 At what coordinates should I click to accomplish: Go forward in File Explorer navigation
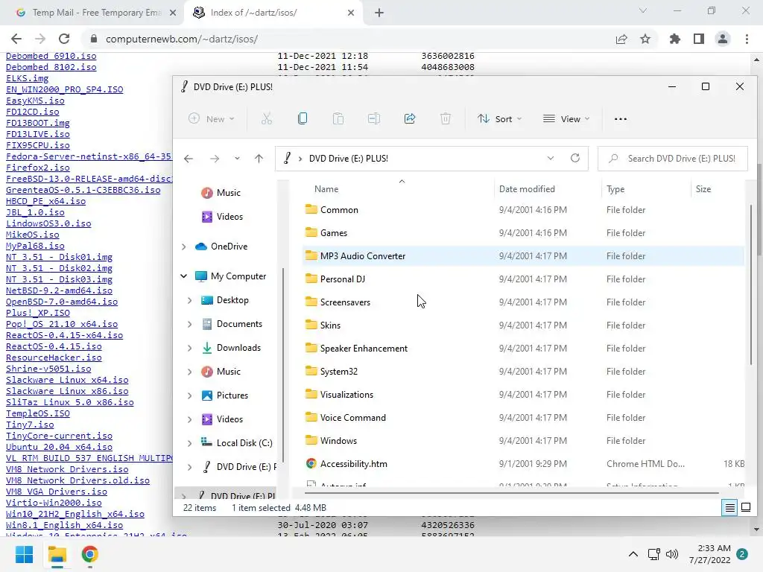click(214, 159)
